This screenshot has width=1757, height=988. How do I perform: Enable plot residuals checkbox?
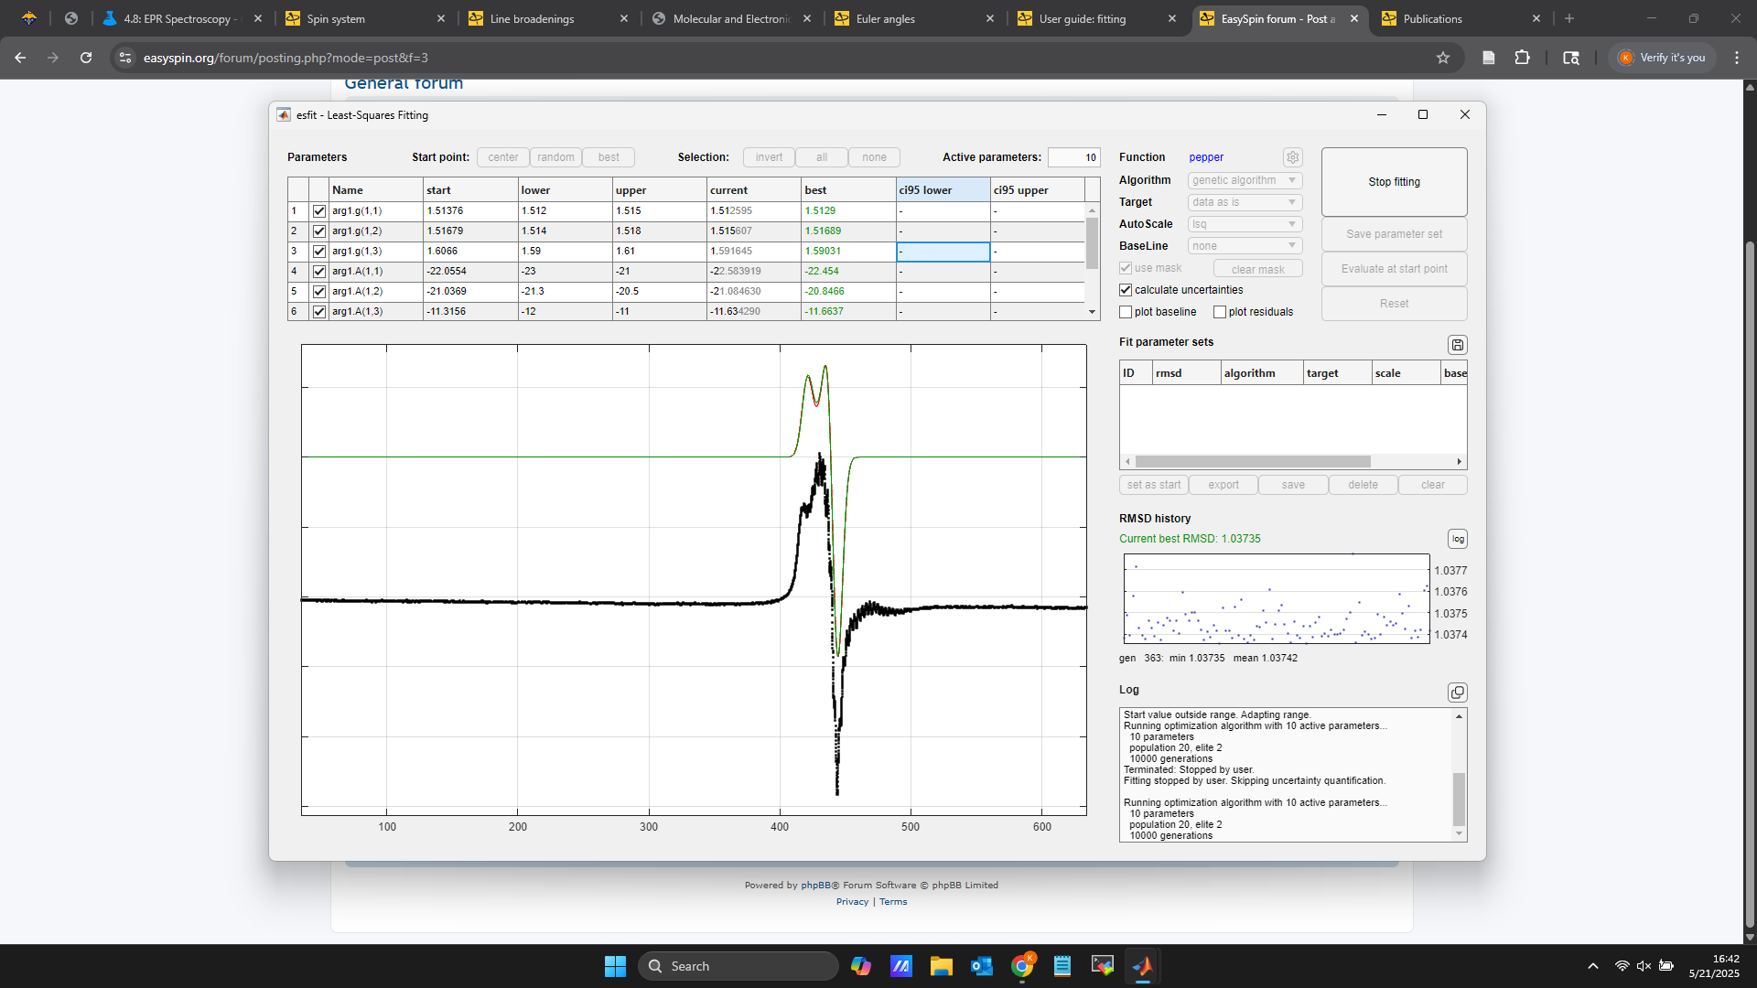[1220, 312]
